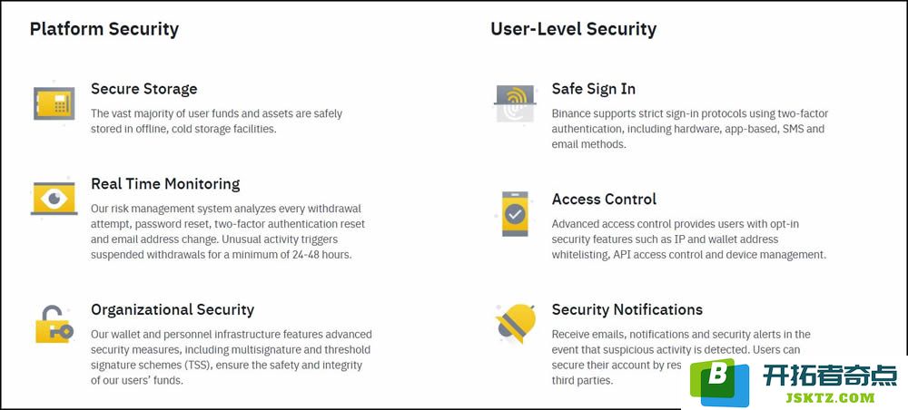Open the Platform Security heading
The height and width of the screenshot is (410, 908).
(104, 29)
